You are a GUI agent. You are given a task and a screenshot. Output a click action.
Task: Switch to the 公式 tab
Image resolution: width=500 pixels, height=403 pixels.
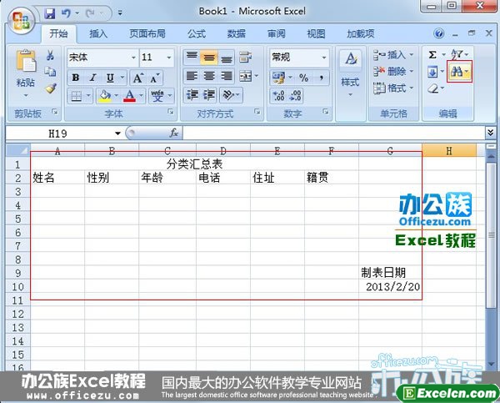click(197, 33)
